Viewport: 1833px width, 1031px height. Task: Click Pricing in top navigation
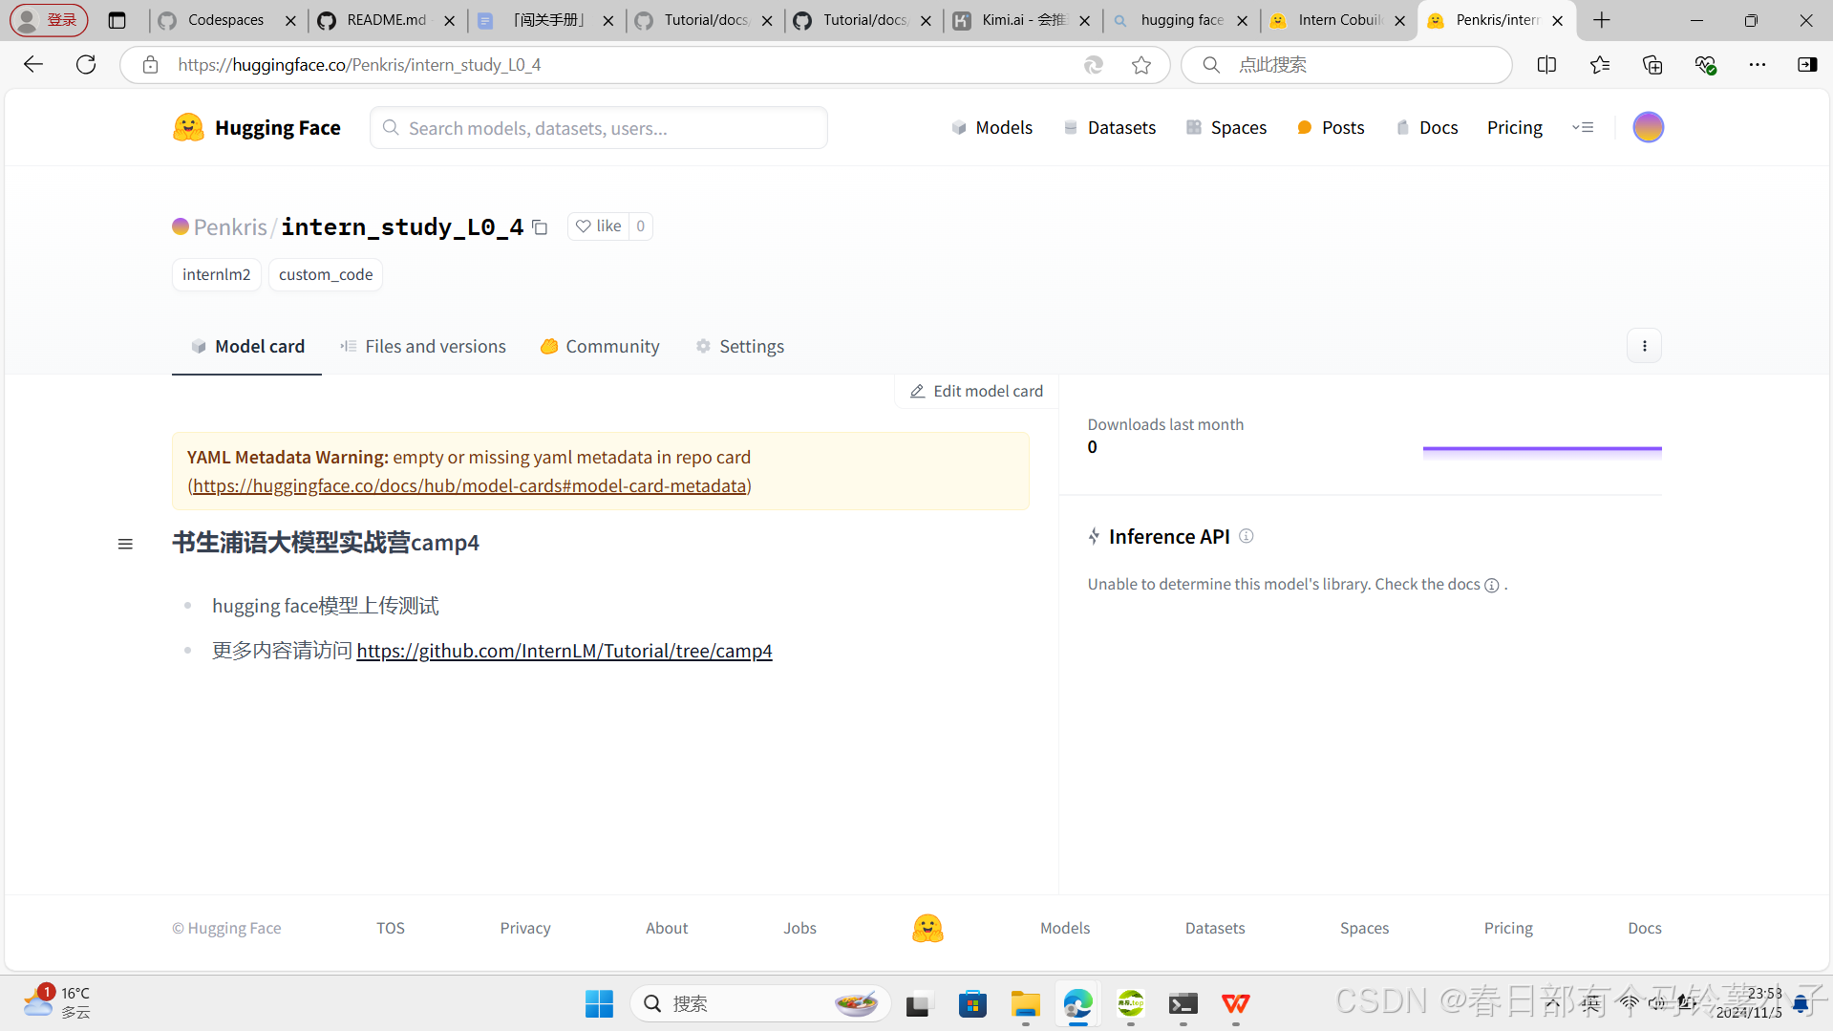[1515, 128]
